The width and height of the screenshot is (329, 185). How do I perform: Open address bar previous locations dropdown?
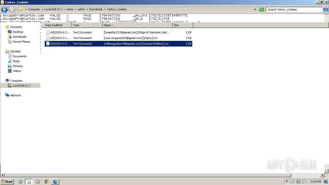pos(255,10)
